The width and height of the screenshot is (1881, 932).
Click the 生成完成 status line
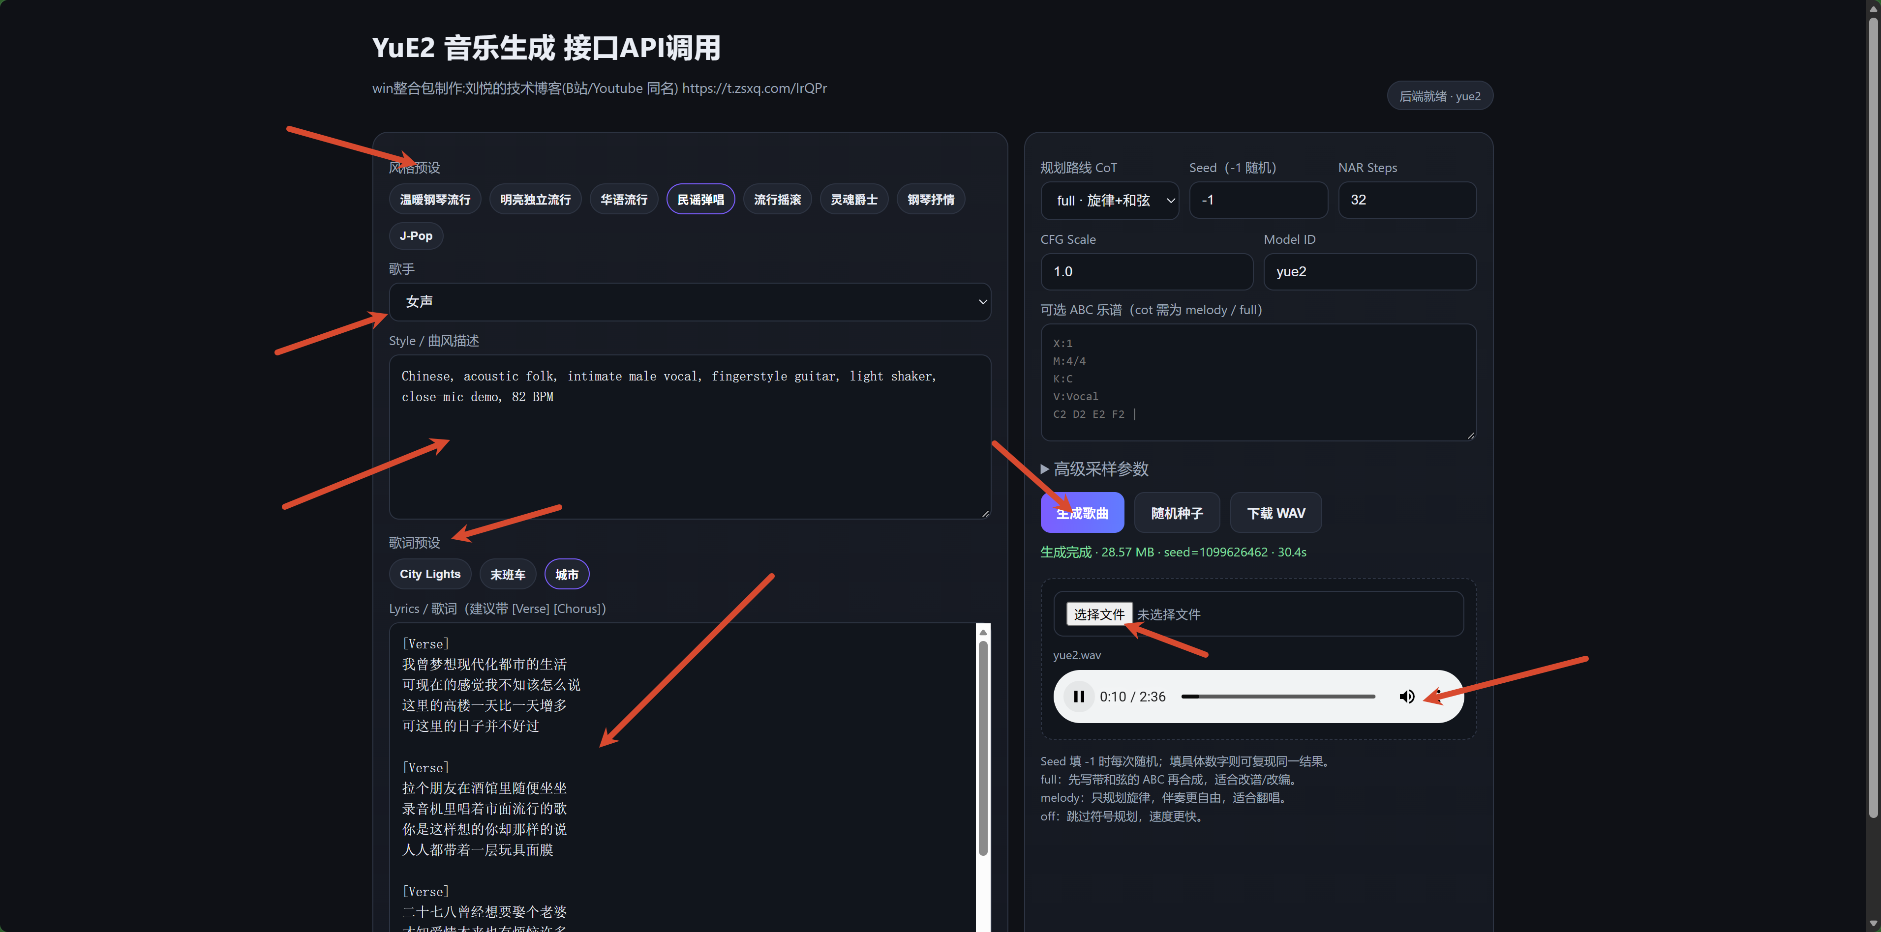1174,552
